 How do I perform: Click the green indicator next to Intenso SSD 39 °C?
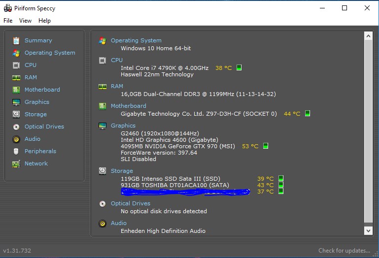[x=281, y=178]
